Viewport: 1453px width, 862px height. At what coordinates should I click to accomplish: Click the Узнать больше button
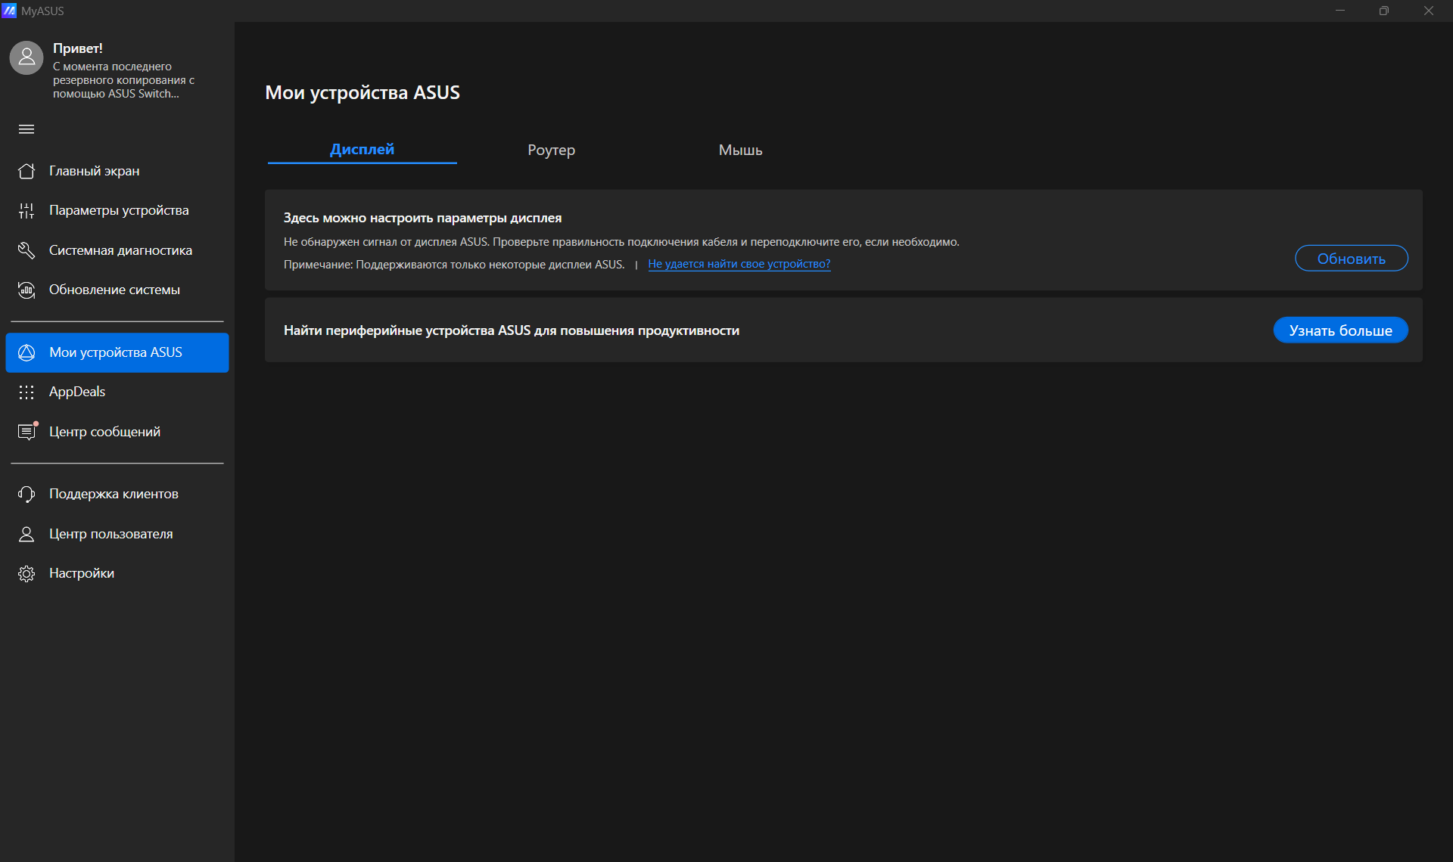1340,330
